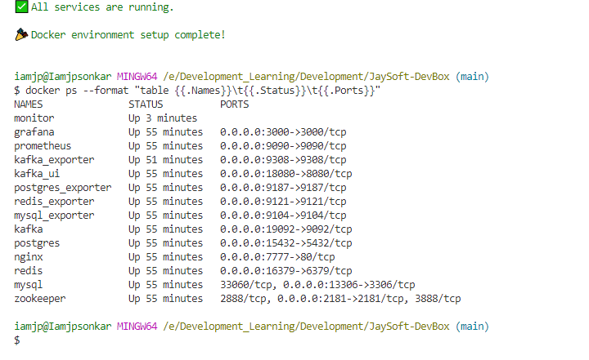Image resolution: width=589 pixels, height=360 pixels.
Task: Click port mapping 0.0.0.0:15432->5432/tcp
Action: tap(286, 243)
